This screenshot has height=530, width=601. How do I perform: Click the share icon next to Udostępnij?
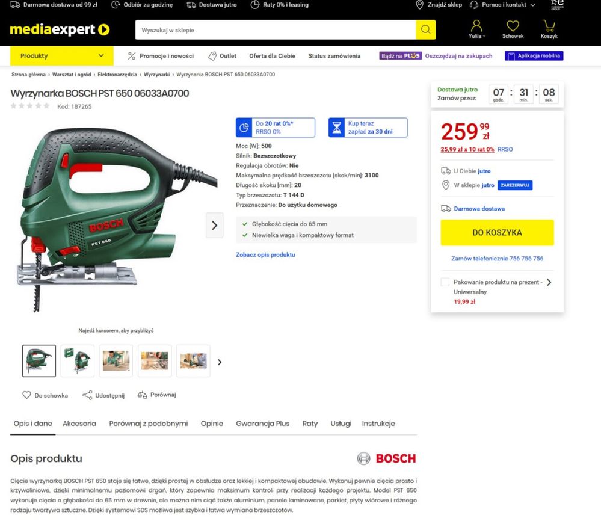[x=87, y=395]
